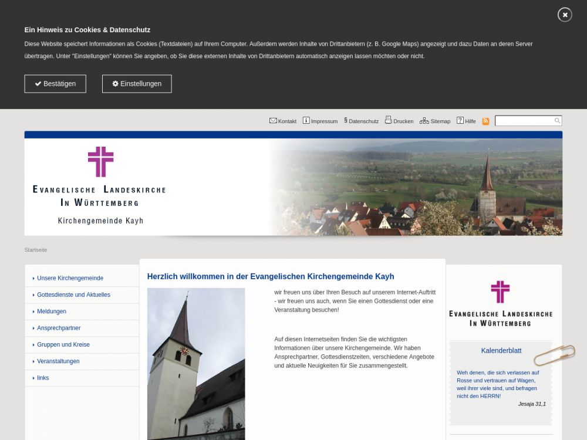
Task: Click the church tower photo thumbnail
Action: 196,364
